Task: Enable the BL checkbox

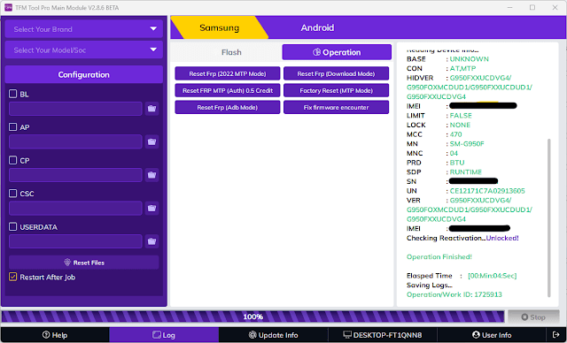Action: click(x=13, y=94)
